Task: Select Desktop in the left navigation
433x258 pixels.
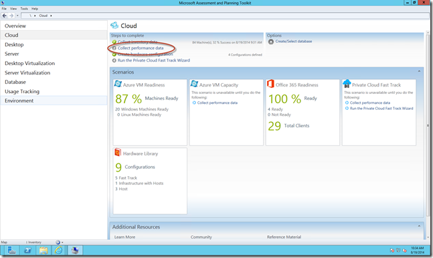Action: tap(54, 44)
